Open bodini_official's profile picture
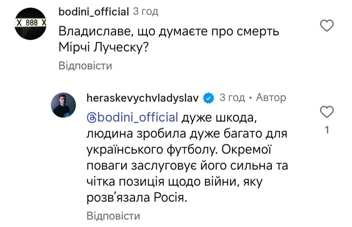 pos(31,23)
